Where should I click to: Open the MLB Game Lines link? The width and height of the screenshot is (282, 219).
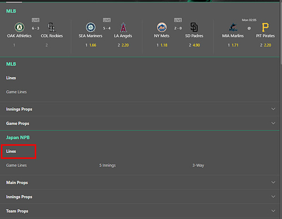point(16,92)
